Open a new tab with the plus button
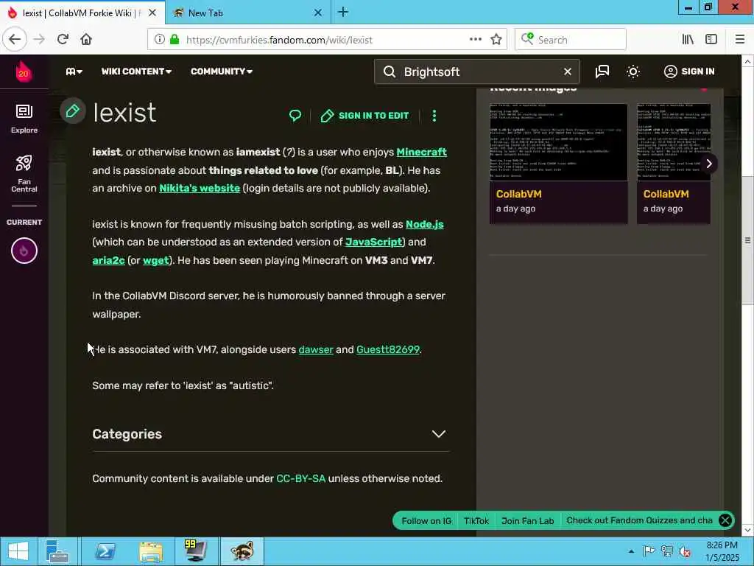 [x=343, y=12]
